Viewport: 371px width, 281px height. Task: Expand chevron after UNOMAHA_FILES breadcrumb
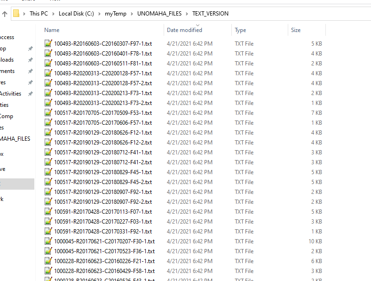(187, 14)
